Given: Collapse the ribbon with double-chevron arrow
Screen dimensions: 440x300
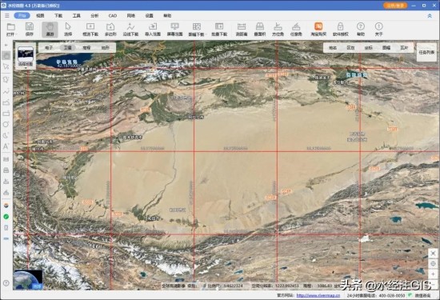Looking at the screenshot, I should click(x=430, y=16).
